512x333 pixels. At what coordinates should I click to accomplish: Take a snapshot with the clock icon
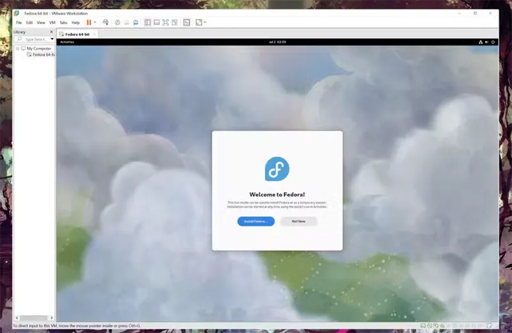[118, 22]
